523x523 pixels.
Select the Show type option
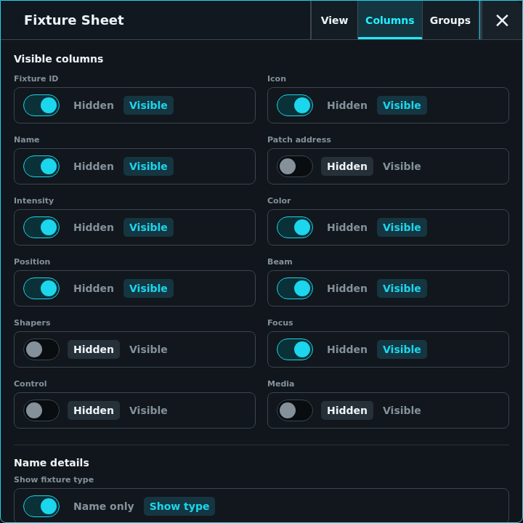coord(179,506)
